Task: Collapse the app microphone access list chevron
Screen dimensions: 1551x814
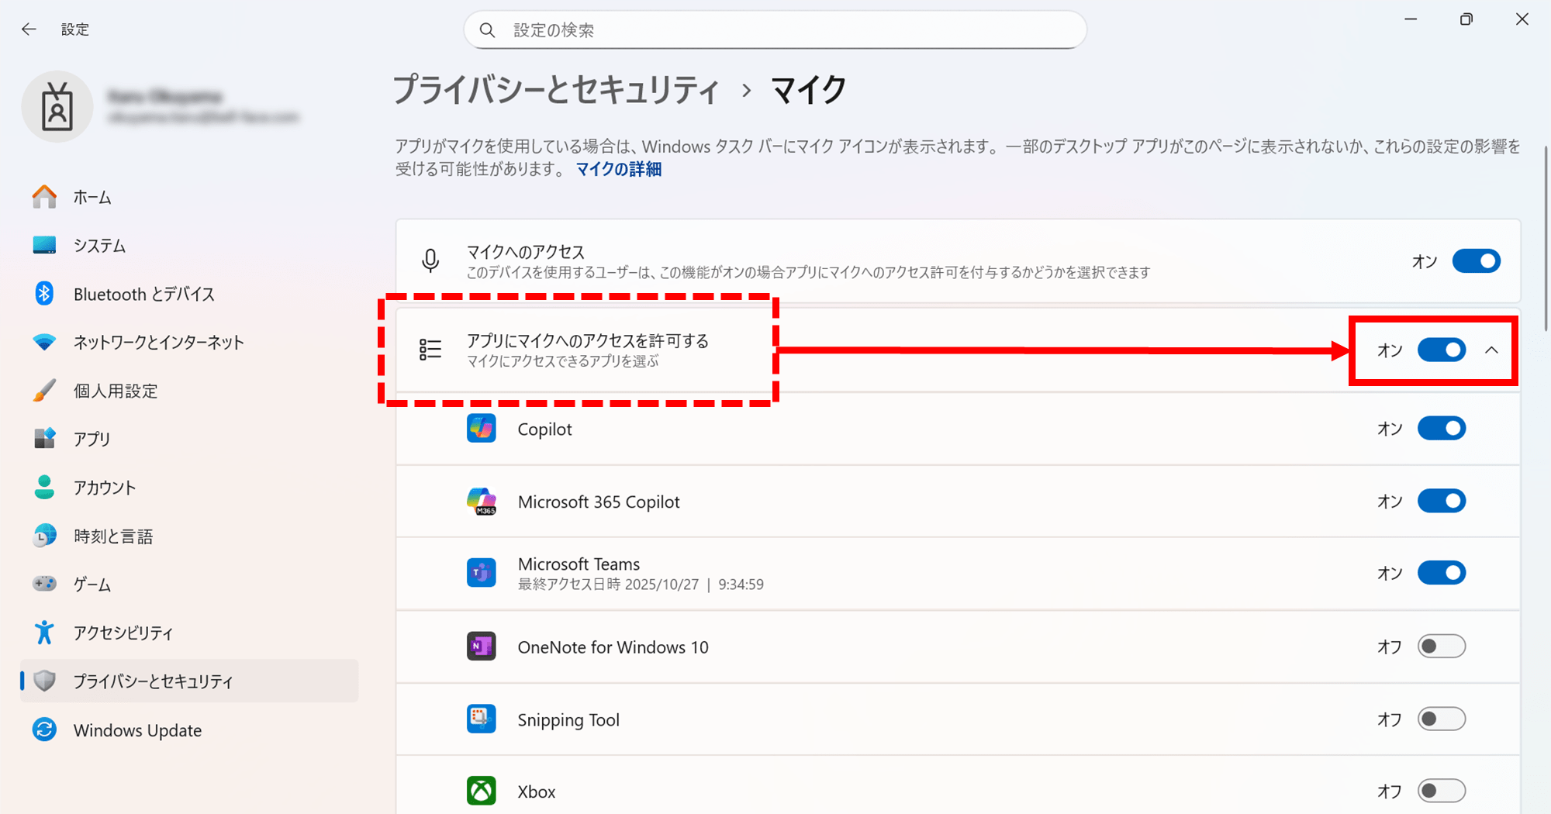Action: tap(1491, 350)
